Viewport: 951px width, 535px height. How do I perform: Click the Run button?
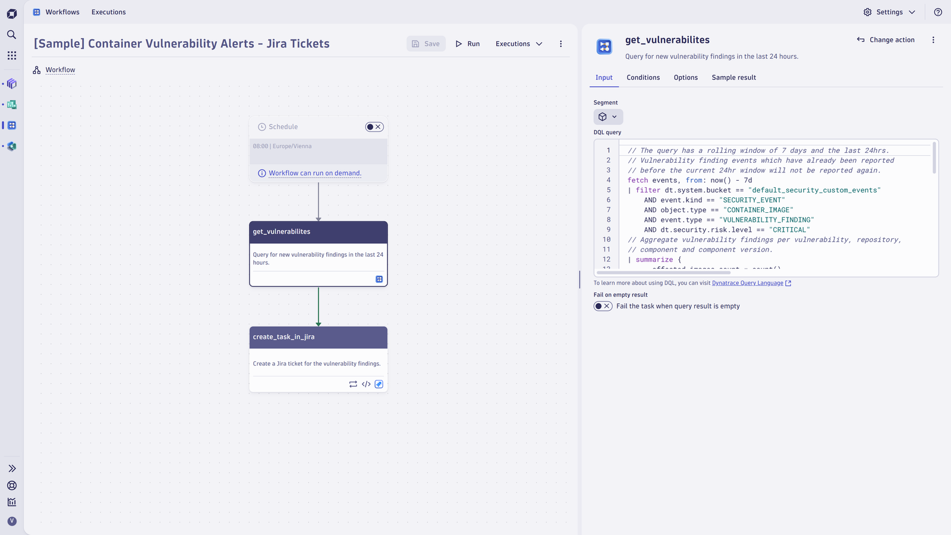point(468,44)
